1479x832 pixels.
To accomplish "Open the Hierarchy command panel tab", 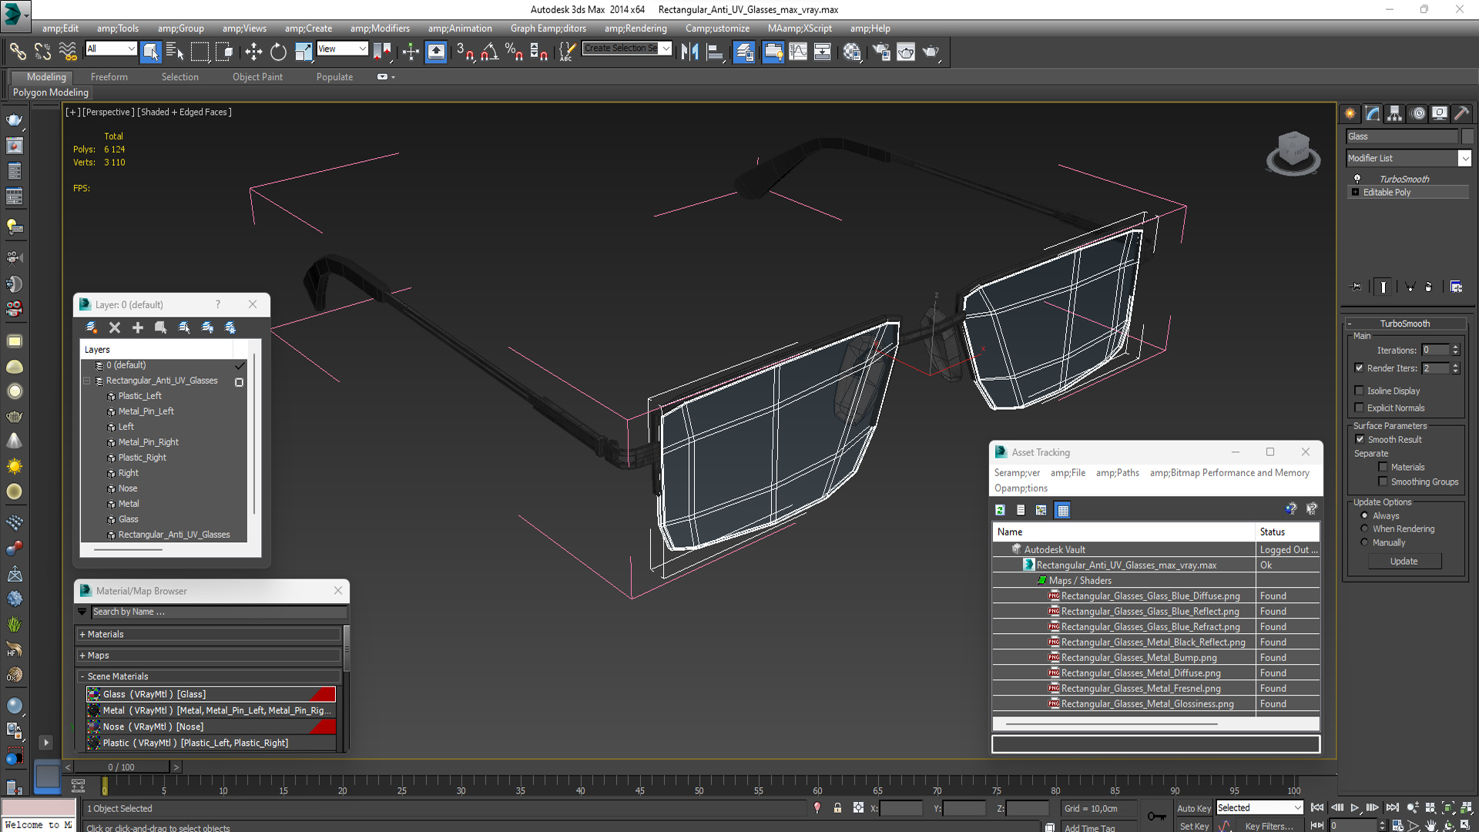I will 1395,113.
